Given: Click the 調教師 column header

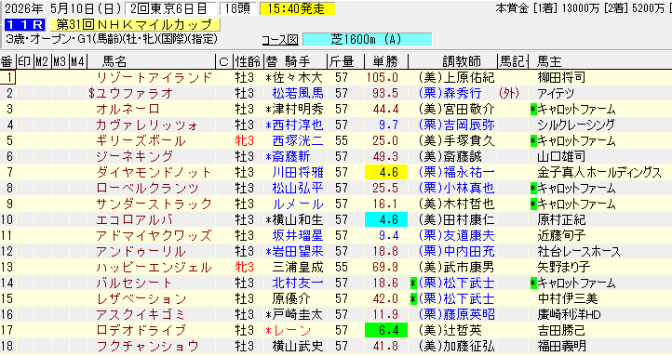Looking at the screenshot, I should click(x=462, y=61).
